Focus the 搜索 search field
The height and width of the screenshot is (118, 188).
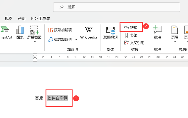[x=117, y=7]
